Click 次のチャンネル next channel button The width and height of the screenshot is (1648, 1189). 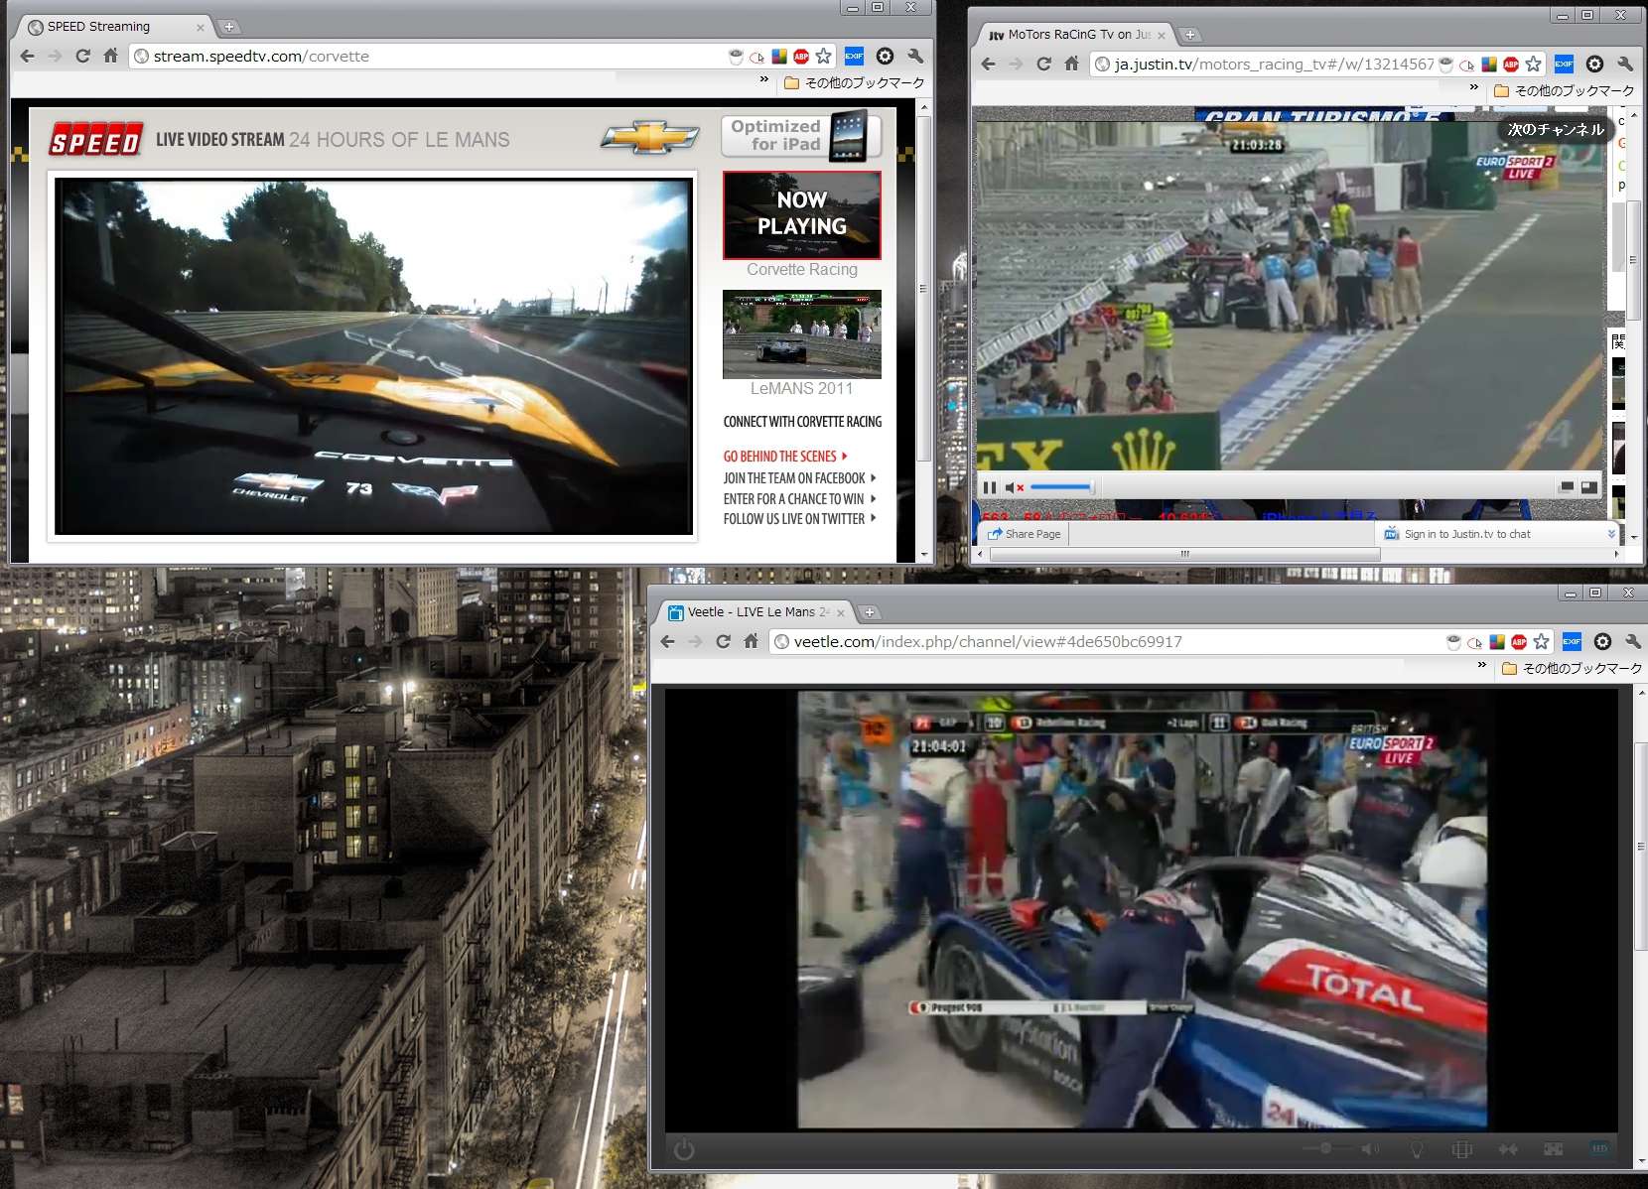click(1555, 130)
